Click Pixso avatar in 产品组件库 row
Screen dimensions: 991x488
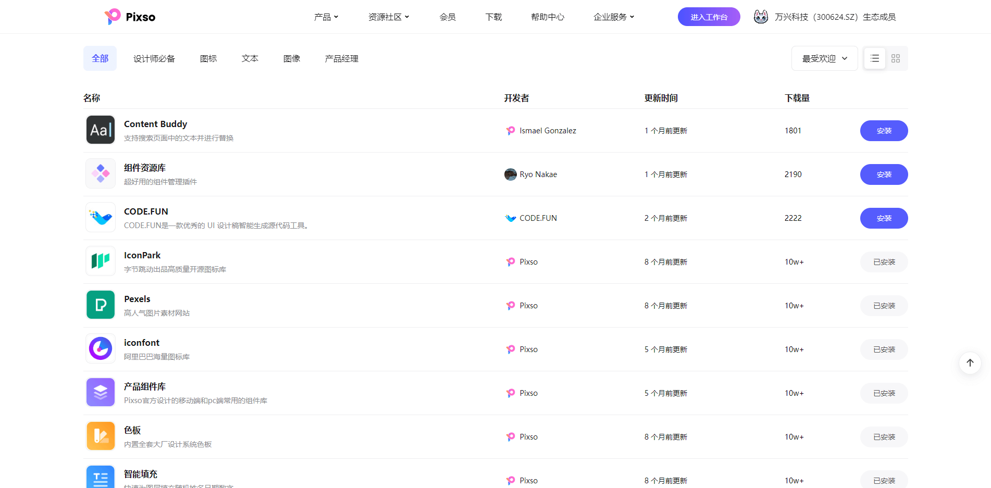(x=511, y=393)
